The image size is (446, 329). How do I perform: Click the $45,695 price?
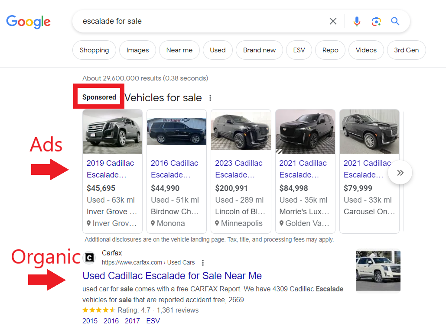(101, 188)
